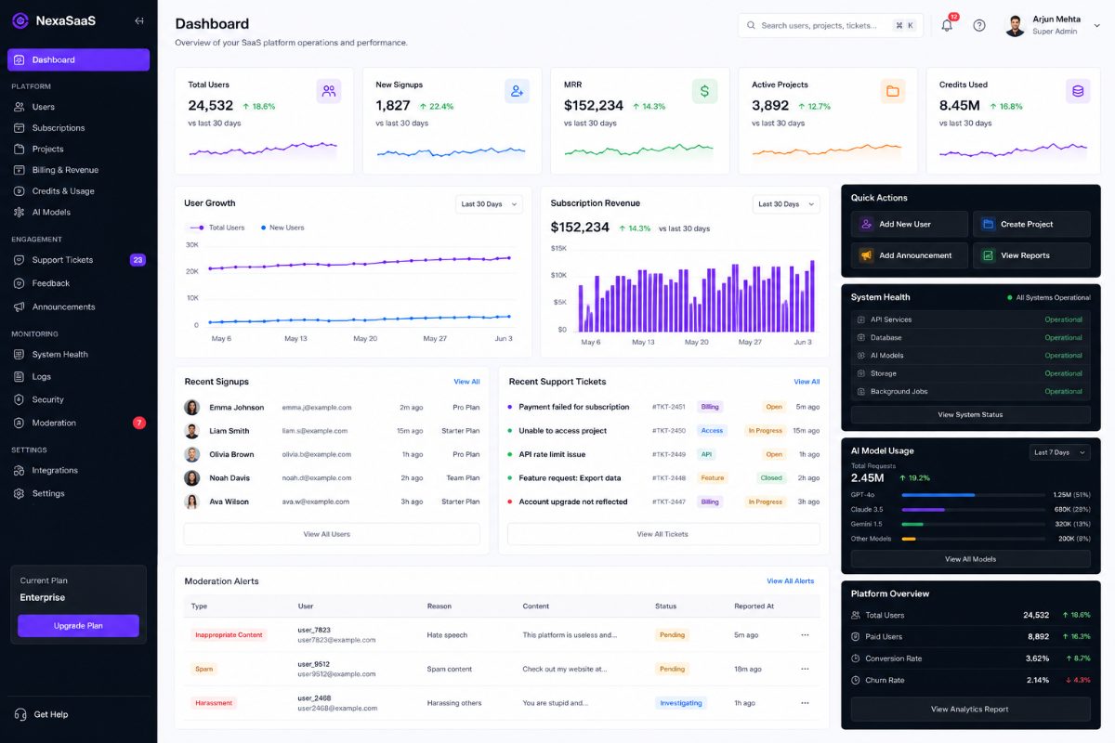Click the Total Users legend item
Image resolution: width=1115 pixels, height=743 pixels.
(x=216, y=228)
